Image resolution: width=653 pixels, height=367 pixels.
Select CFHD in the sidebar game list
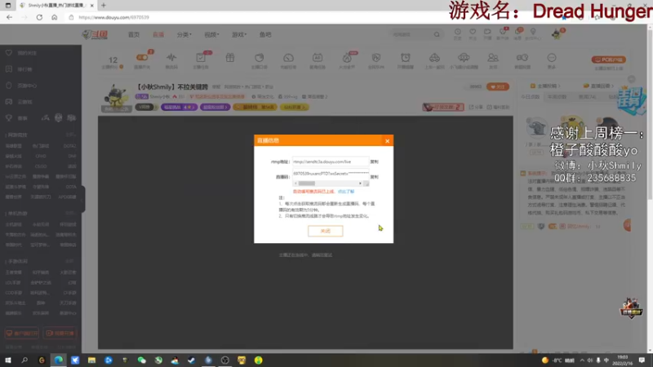click(41, 157)
